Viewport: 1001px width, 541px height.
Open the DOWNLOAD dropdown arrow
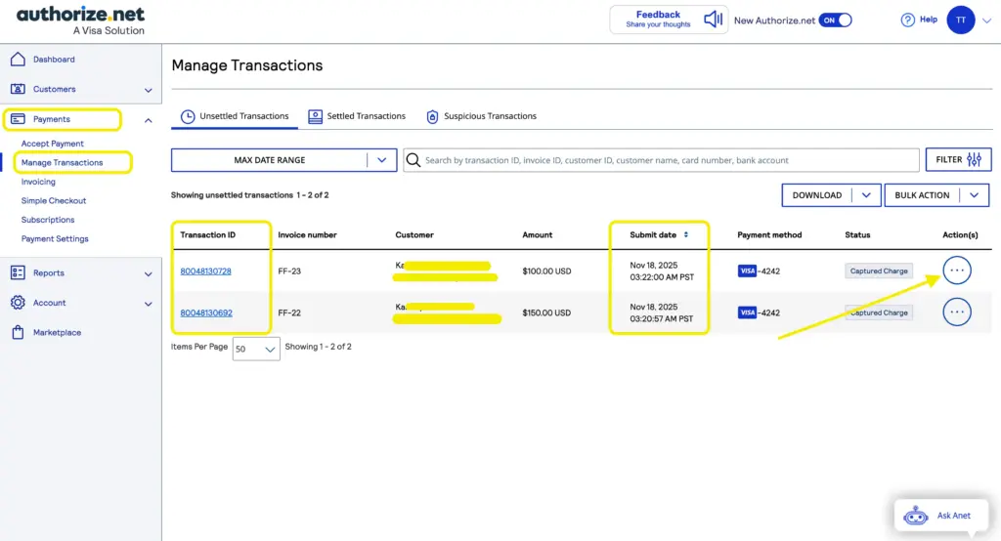(866, 195)
